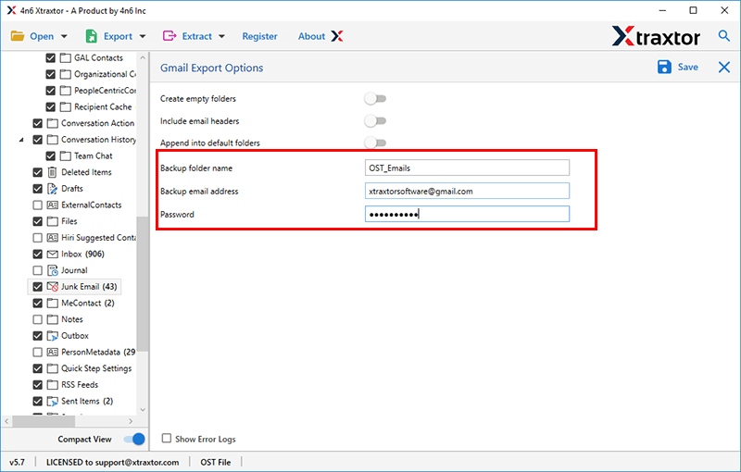Select the PeopleCentricConversation folder row
This screenshot has height=472, width=741.
pos(105,90)
